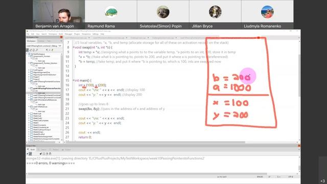Open the build configuration Debug dropdown
This screenshot has height=184, width=327.
60,46
